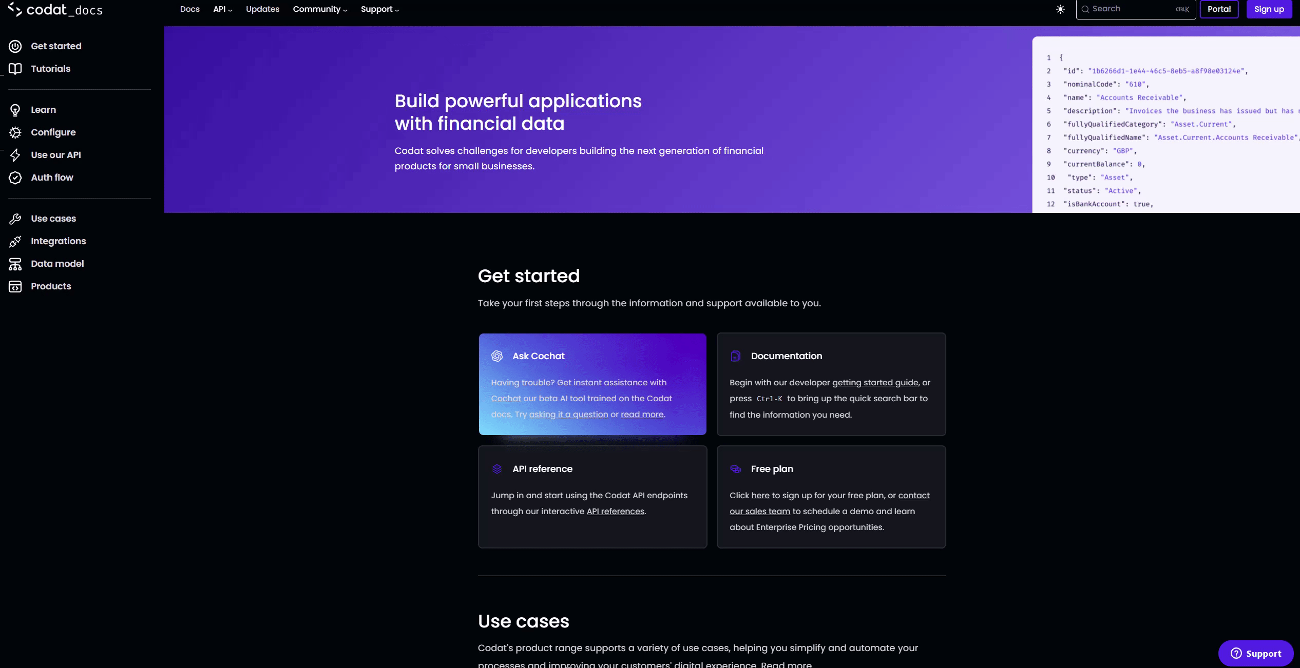Click the Products code window icon
1300x668 pixels.
15,286
